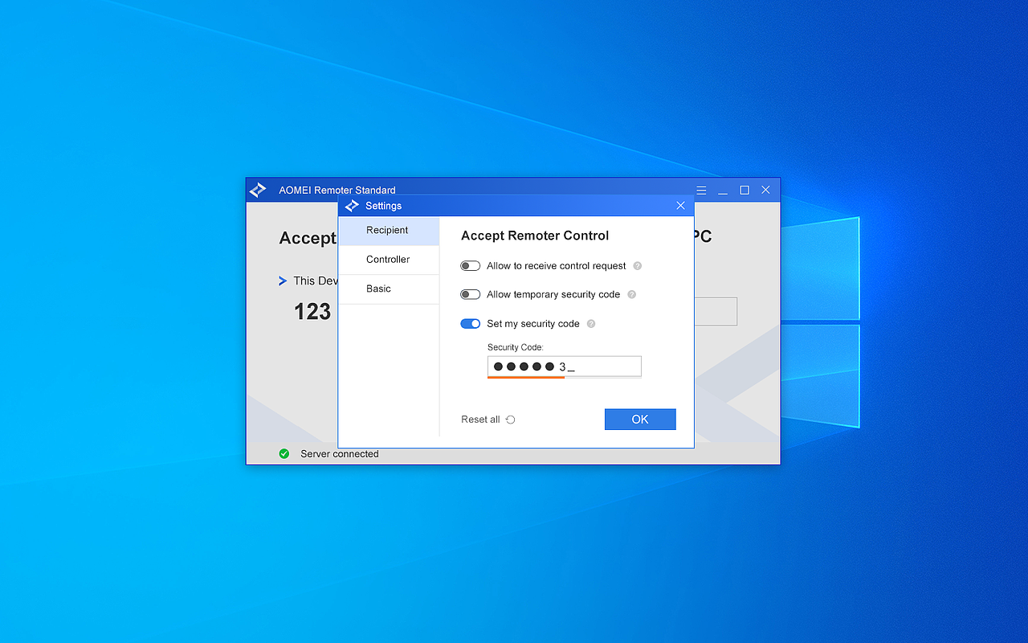The image size is (1028, 643).
Task: Turn off Set my security code toggle
Action: coord(470,324)
